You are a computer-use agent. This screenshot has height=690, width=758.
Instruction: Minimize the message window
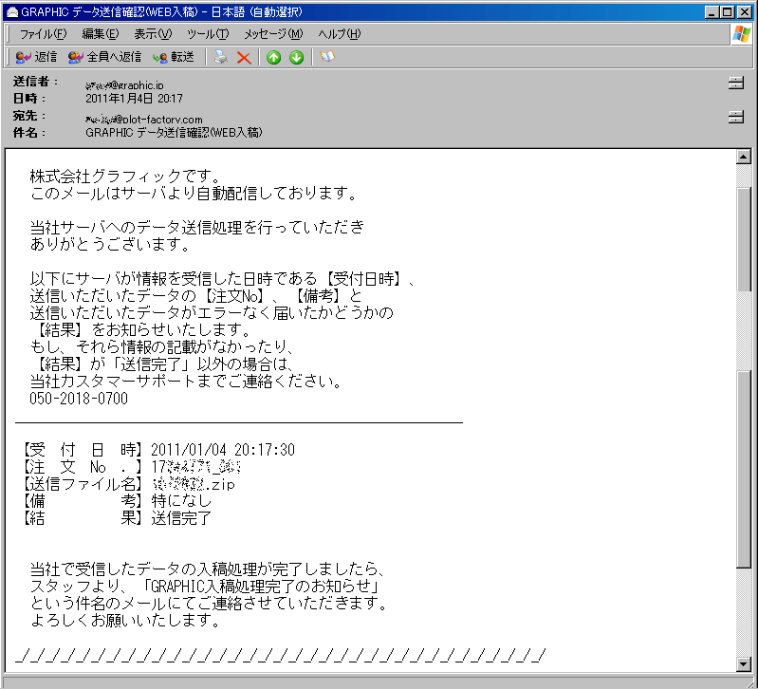(x=711, y=12)
